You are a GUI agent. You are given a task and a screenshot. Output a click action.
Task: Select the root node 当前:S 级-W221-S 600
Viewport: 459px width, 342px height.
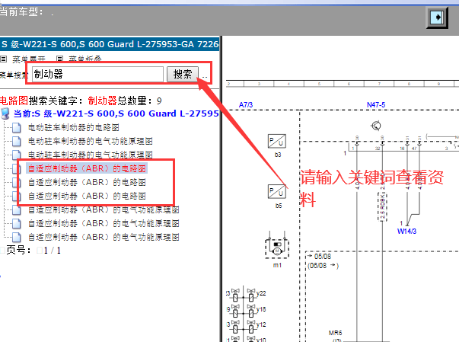[116, 113]
